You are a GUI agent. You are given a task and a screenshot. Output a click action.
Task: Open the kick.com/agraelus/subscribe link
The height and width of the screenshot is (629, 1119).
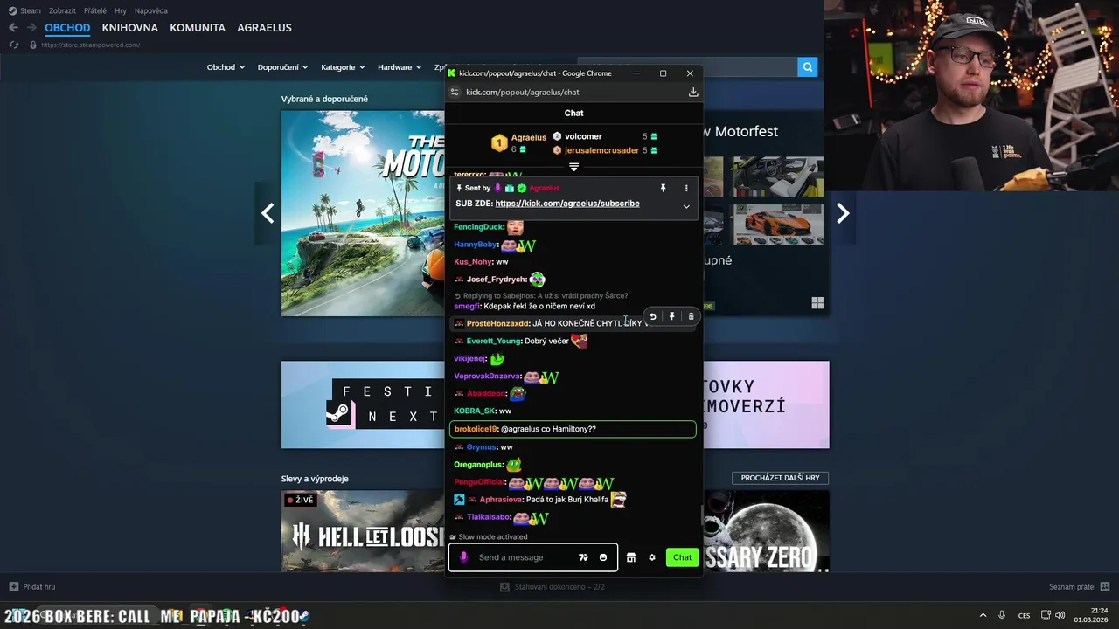(x=567, y=204)
